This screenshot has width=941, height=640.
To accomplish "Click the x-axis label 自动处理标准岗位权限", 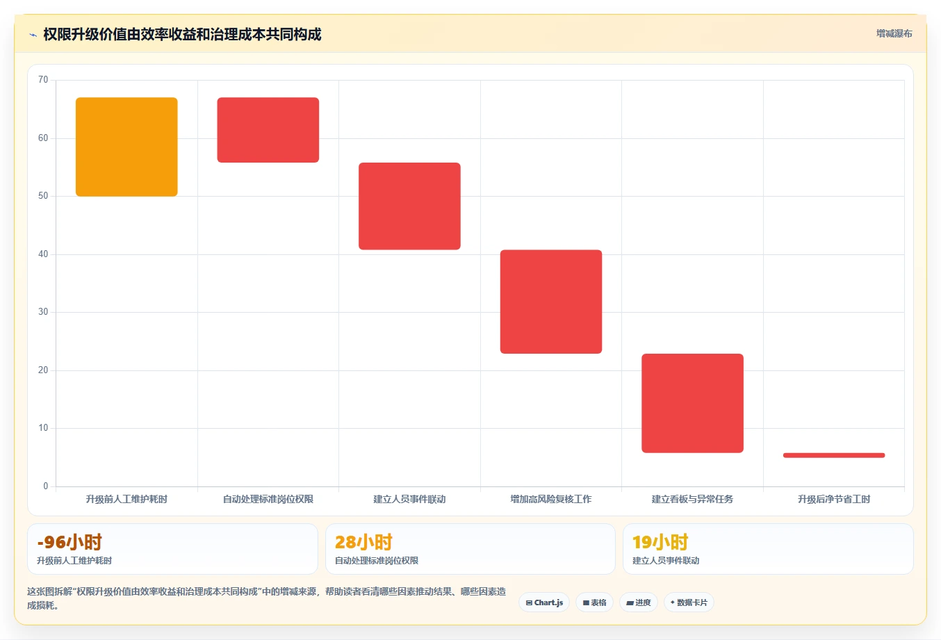I will coord(268,499).
